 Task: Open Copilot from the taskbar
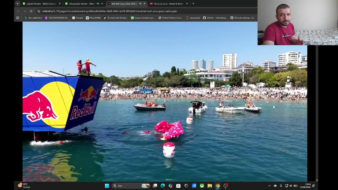[171, 186]
